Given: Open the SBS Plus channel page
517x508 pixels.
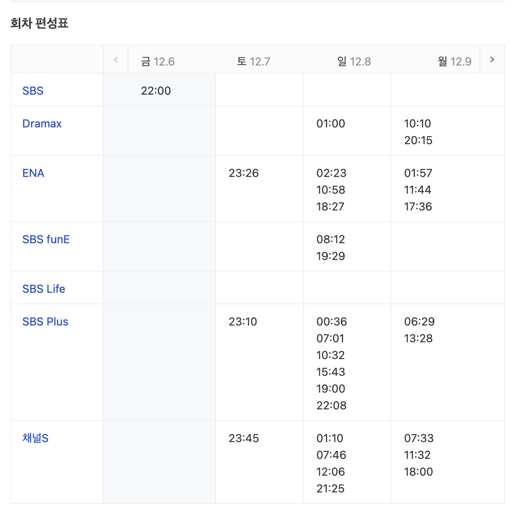Looking at the screenshot, I should [x=45, y=321].
